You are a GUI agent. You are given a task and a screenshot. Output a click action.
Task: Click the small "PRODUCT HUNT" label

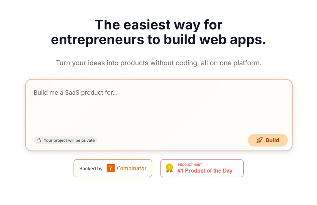coord(190,165)
